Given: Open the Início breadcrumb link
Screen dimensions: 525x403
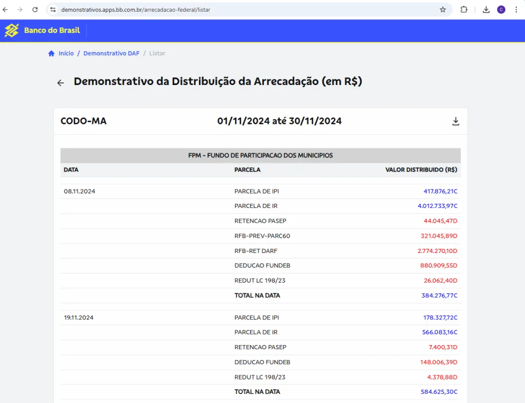Looking at the screenshot, I should click(66, 53).
